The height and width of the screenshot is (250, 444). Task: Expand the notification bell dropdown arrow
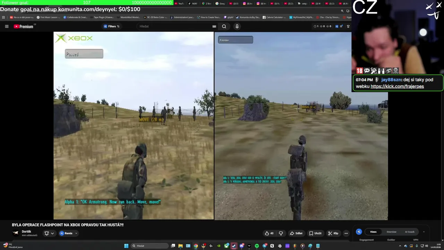[52, 233]
